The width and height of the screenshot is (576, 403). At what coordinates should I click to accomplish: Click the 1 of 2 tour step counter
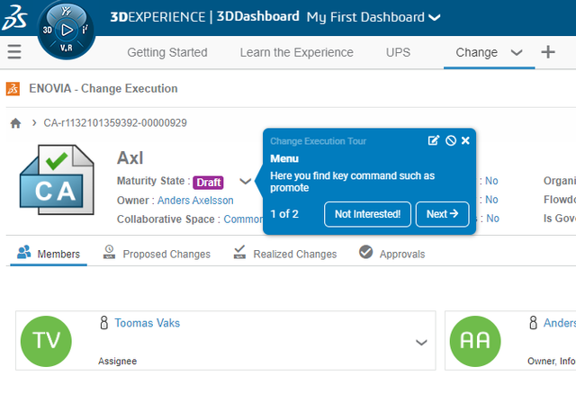pyautogui.click(x=284, y=214)
